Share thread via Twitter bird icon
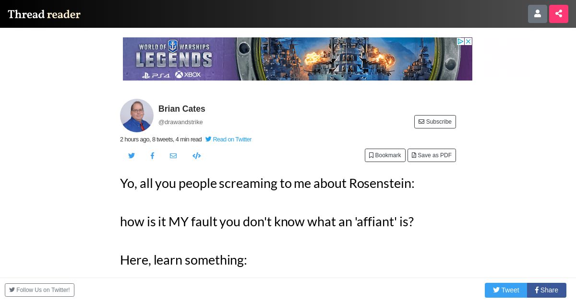The image size is (576, 302). tap(132, 156)
